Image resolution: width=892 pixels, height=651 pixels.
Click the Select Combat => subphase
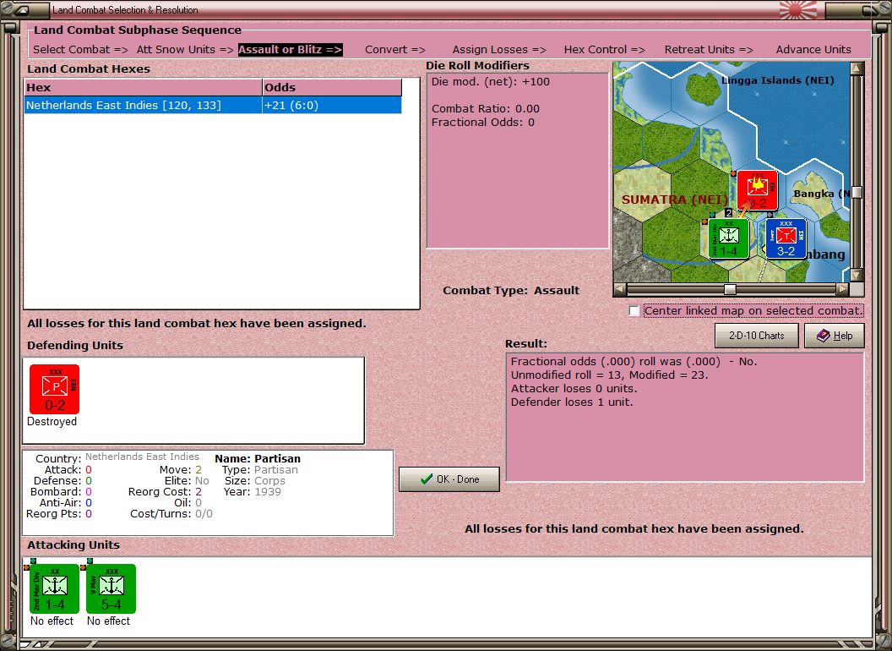point(80,50)
